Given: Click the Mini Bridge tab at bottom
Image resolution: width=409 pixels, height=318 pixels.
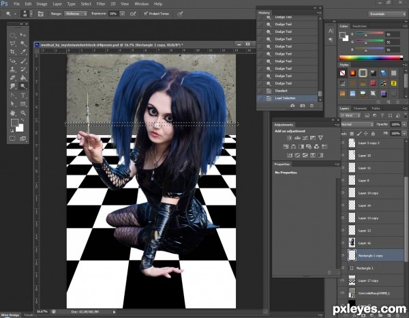Looking at the screenshot, I should tap(11, 315).
